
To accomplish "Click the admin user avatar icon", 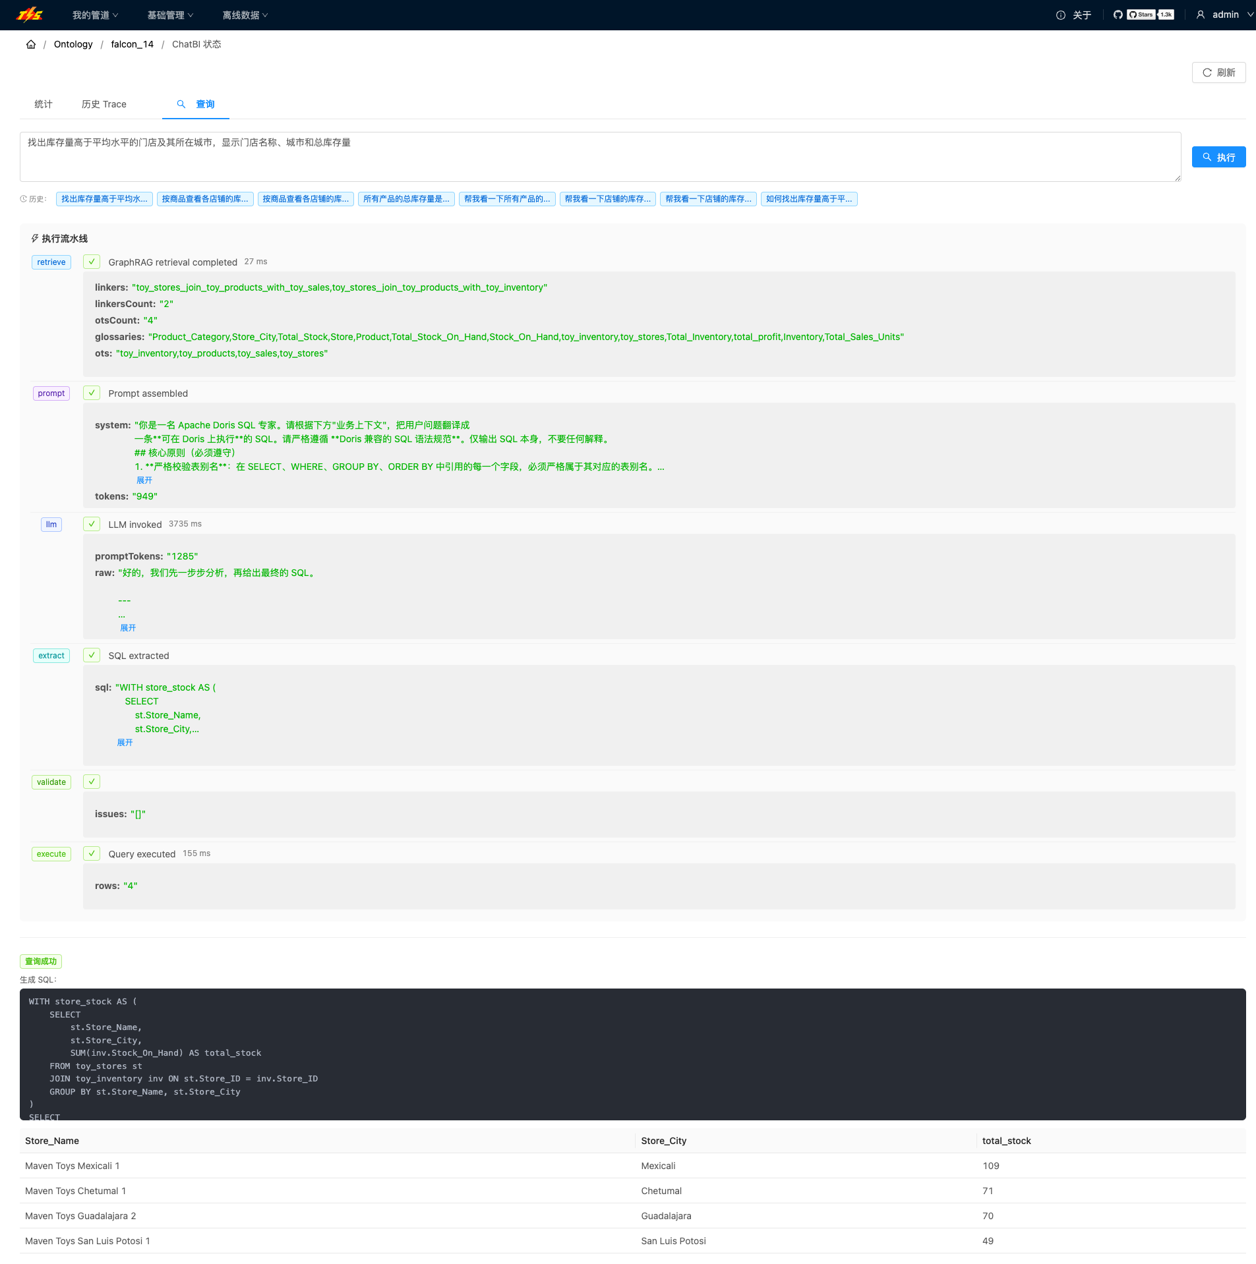I will pos(1201,14).
